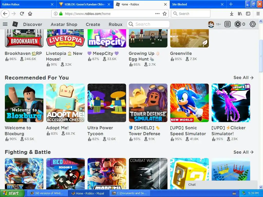263x197 pixels.
Task: Open the Brookhaven RP thumbnail
Action: click(x=24, y=38)
